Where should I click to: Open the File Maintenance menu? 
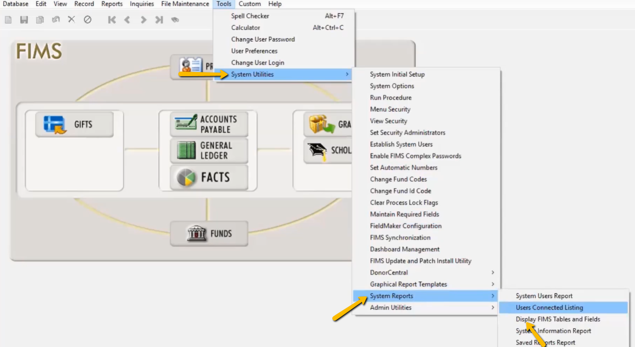pos(185,4)
